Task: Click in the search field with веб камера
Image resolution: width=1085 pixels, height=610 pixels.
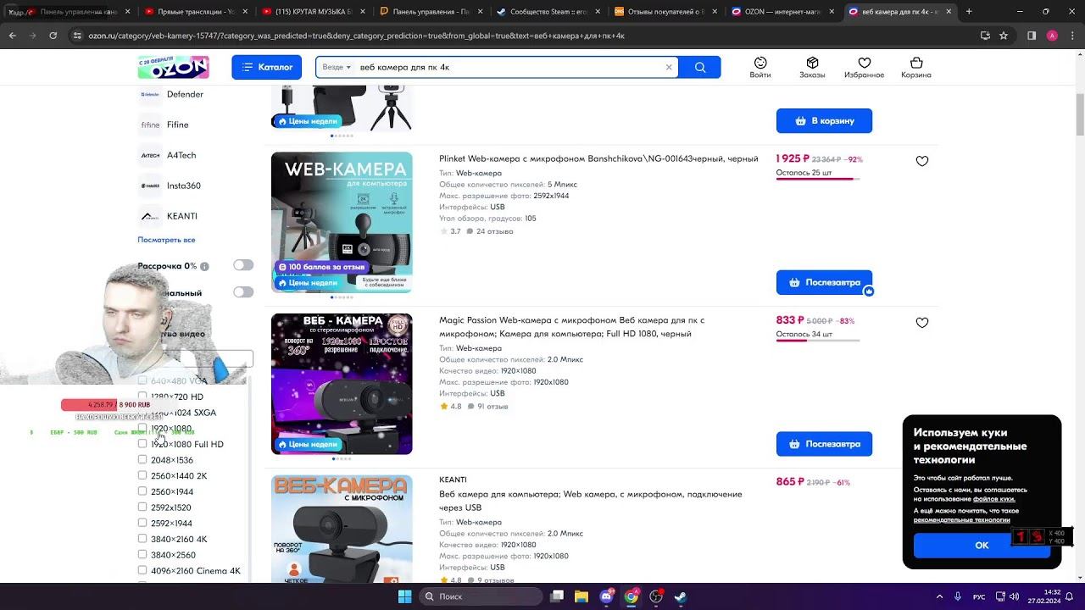Action: (509, 67)
